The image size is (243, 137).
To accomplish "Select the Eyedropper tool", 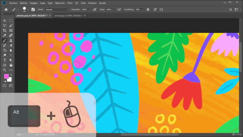I will coord(5,35).
